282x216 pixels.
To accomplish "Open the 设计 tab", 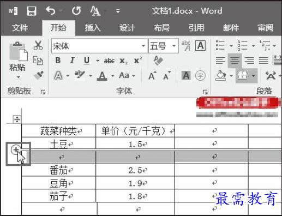I will pyautogui.click(x=127, y=28).
